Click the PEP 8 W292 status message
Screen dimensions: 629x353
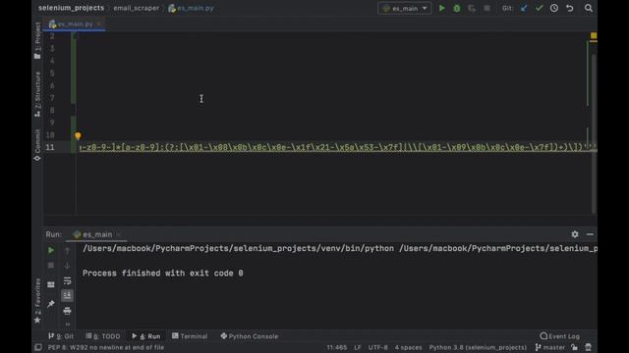point(106,347)
